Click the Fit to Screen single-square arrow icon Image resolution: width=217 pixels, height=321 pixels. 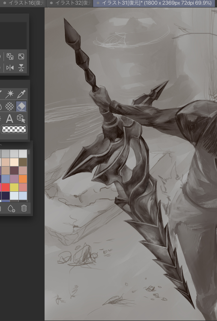point(21,56)
